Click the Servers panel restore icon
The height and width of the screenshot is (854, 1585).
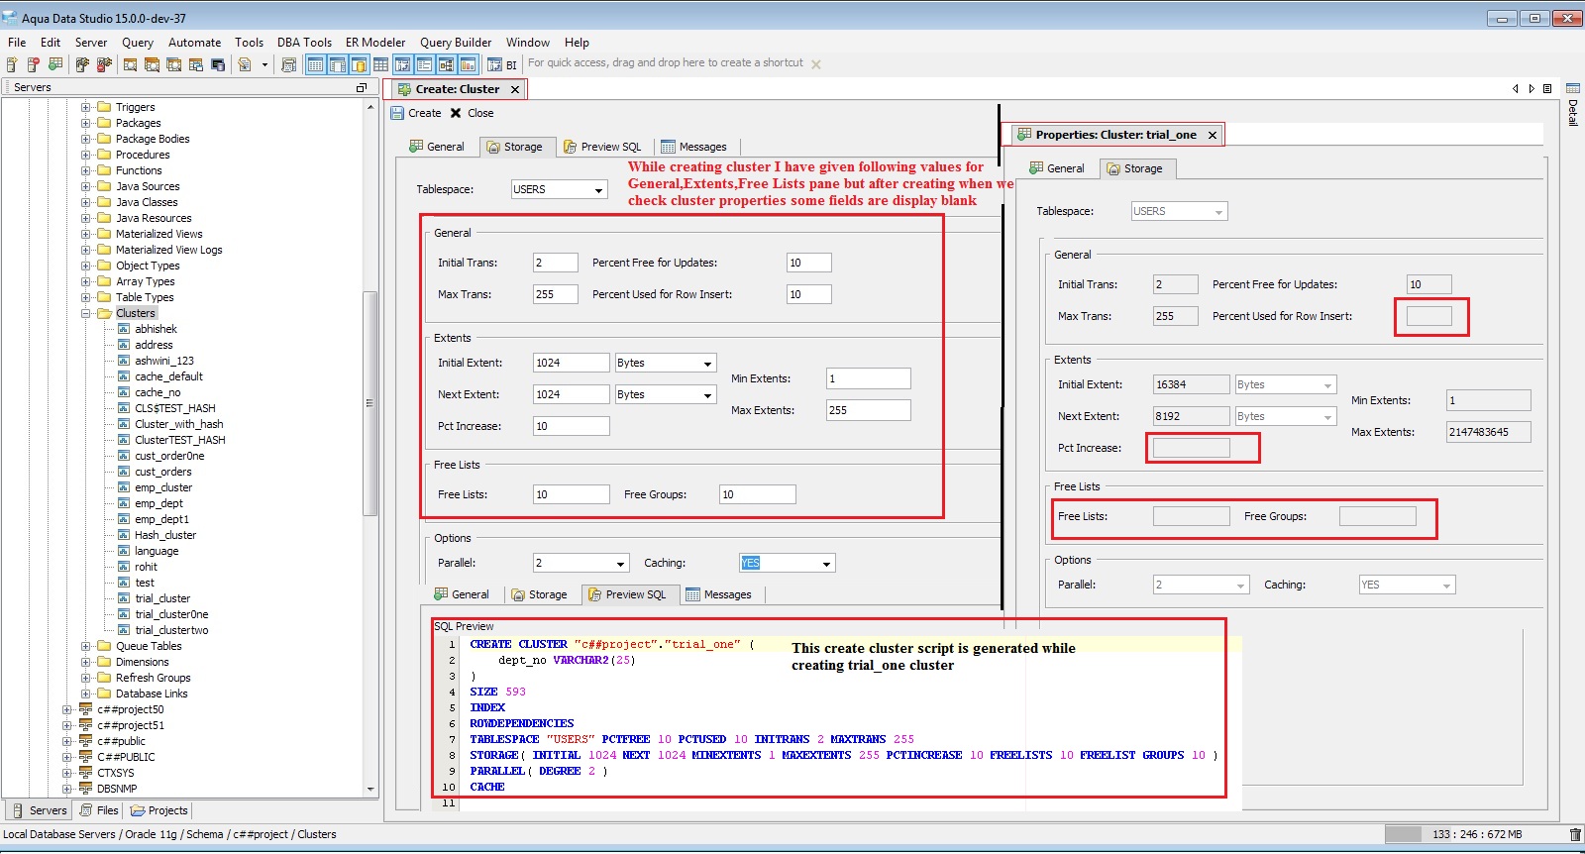pyautogui.click(x=362, y=88)
